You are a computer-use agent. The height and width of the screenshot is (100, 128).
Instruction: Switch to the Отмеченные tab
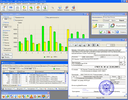coord(36,66)
